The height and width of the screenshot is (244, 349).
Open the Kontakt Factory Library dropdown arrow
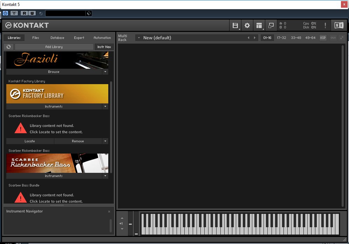pos(105,106)
